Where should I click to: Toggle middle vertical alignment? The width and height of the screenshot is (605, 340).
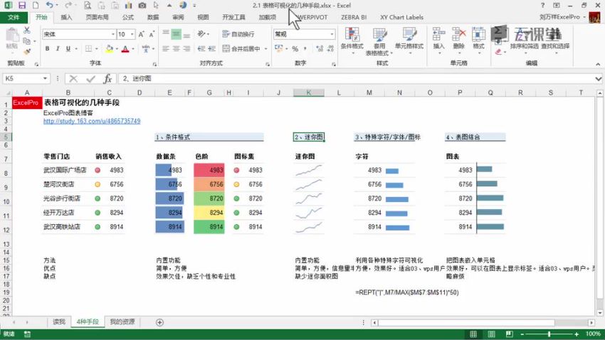click(x=176, y=34)
